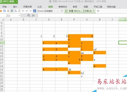Select row 16 header
Viewport: 127px width, 92px height.
[2, 59]
